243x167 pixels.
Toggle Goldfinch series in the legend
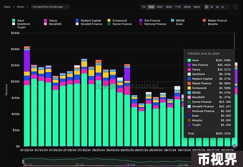point(21,24)
